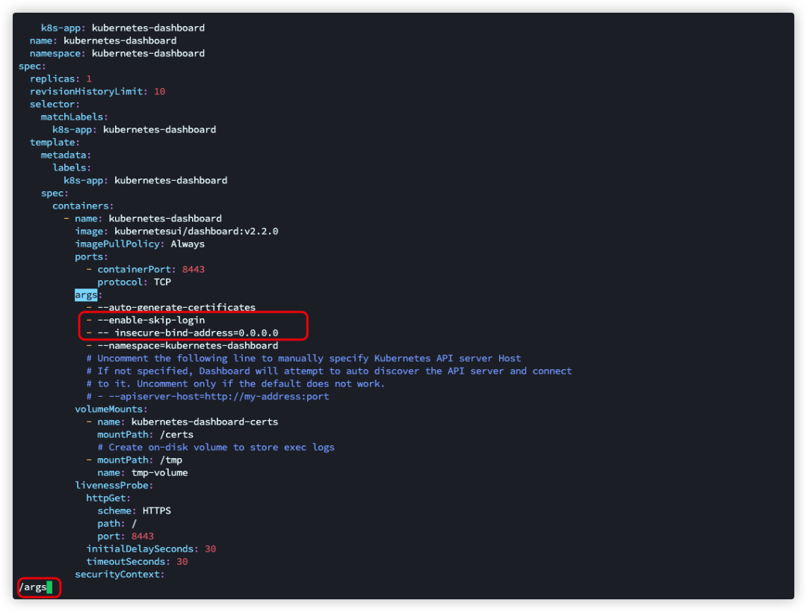The width and height of the screenshot is (807, 612).
Task: Click the highlighted 'args' keyword
Action: (x=86, y=295)
